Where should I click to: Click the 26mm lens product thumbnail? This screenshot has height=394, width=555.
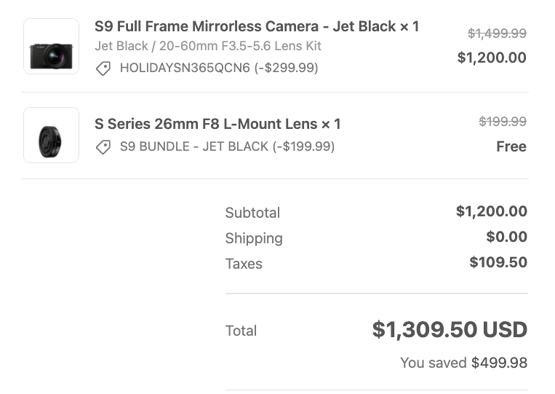[51, 135]
